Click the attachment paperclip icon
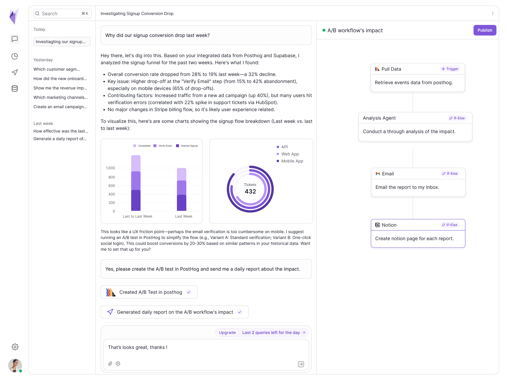Screen dimensions: 507x380 (110, 364)
